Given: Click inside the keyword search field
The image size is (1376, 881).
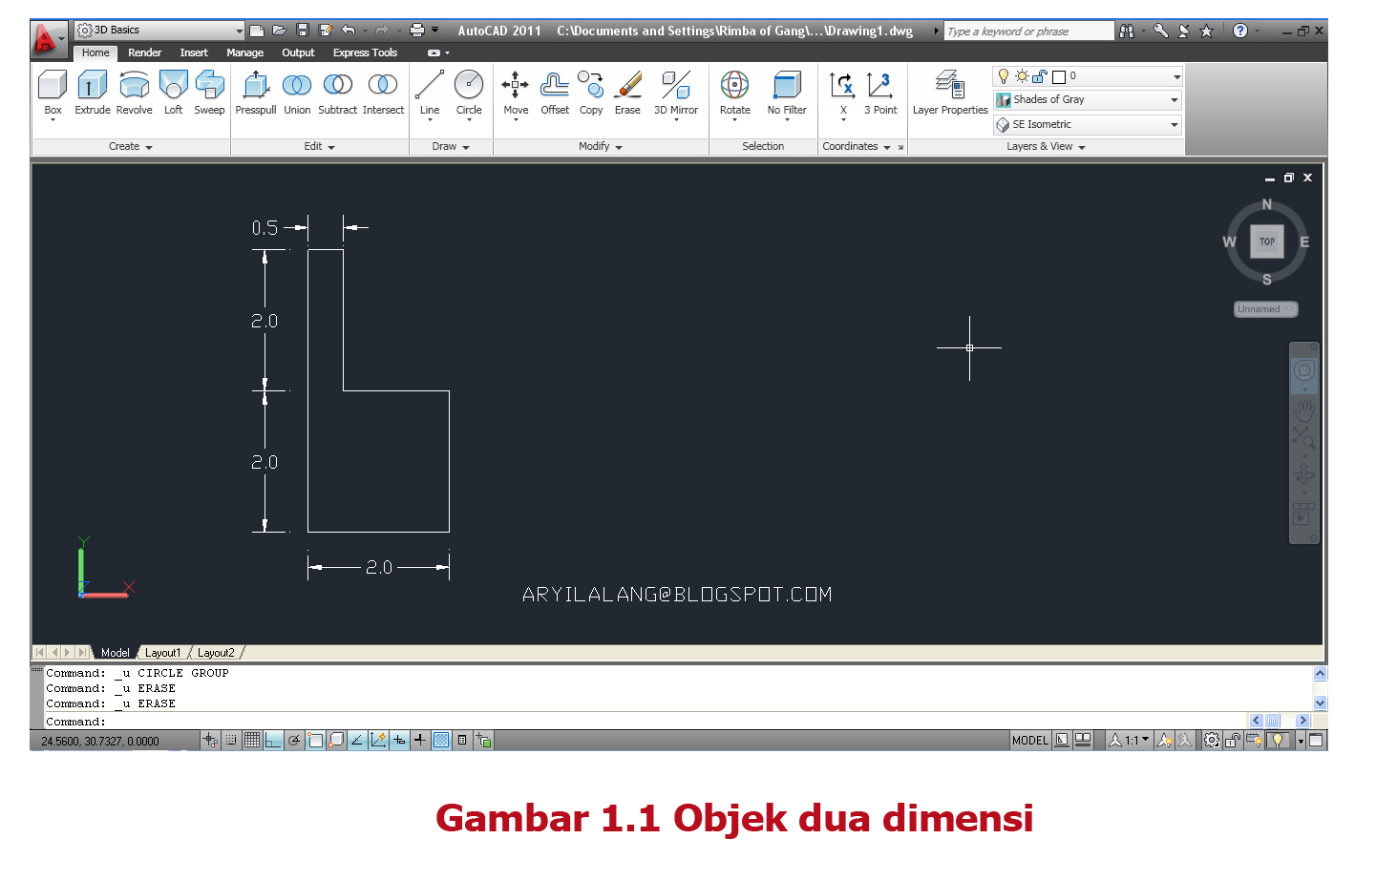Looking at the screenshot, I should click(1028, 31).
